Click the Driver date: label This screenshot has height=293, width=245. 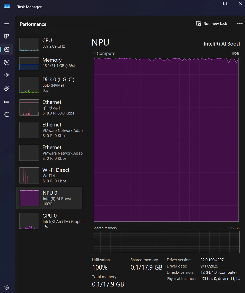pyautogui.click(x=177, y=266)
